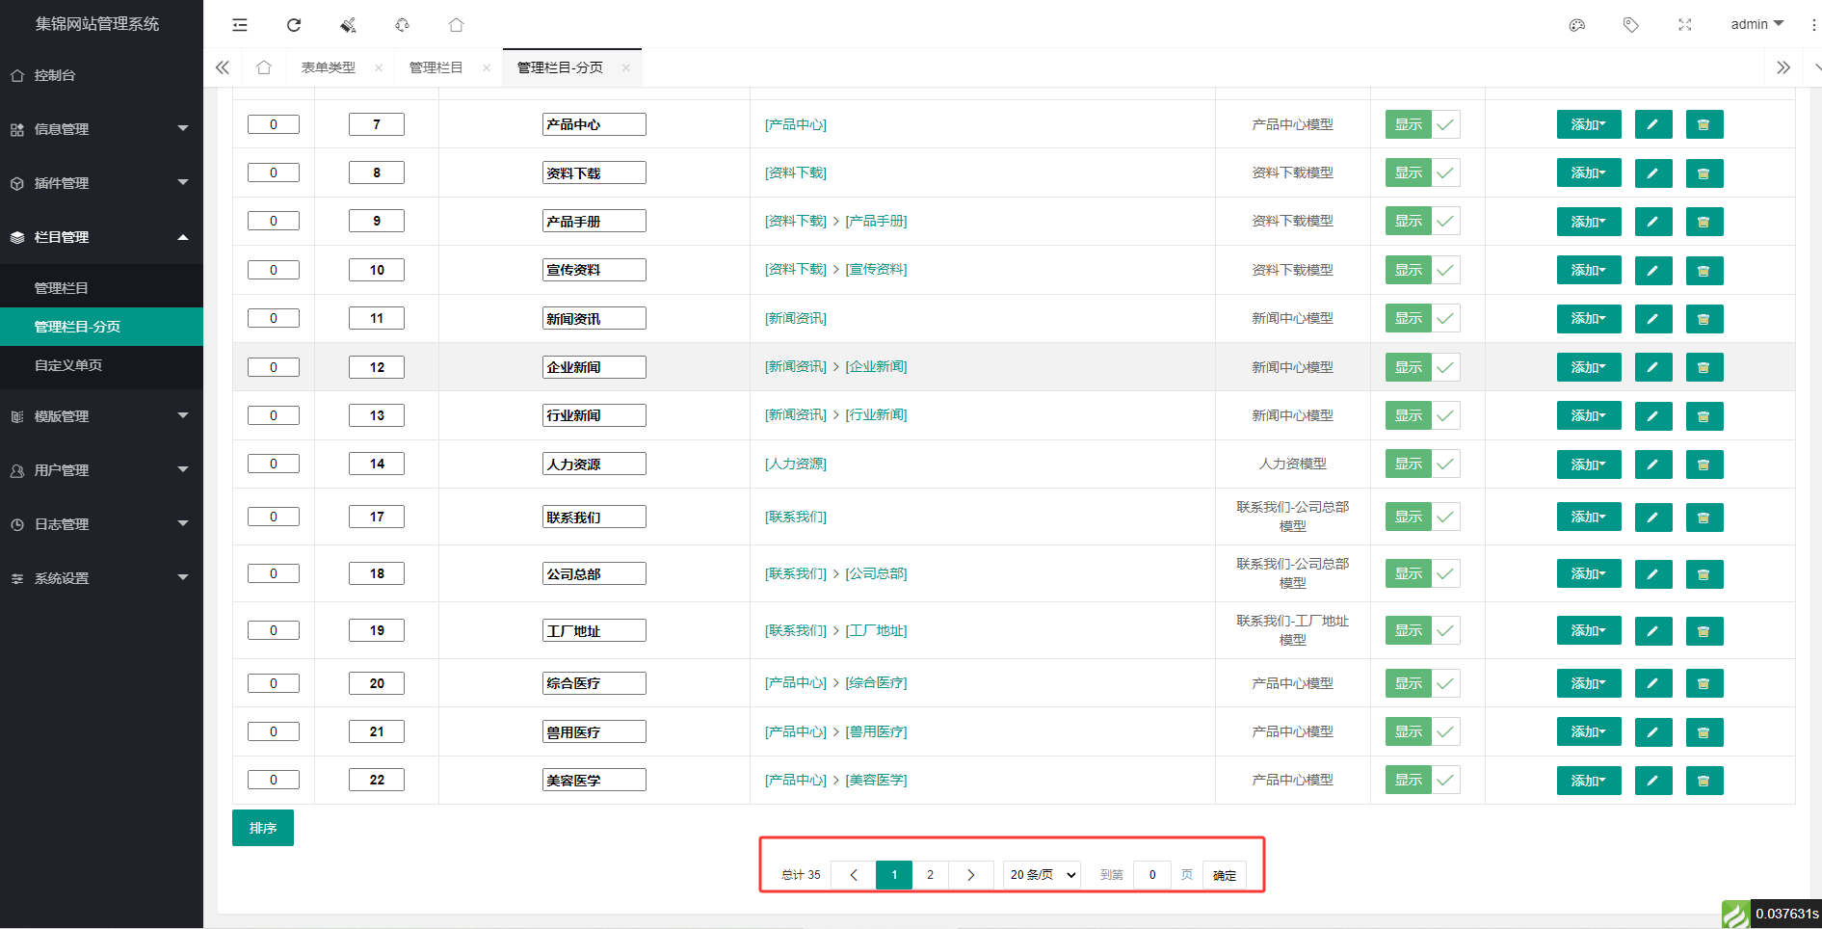This screenshot has width=1822, height=929.
Task: Delete the 行业新闻 row with trash icon
Action: click(1704, 416)
